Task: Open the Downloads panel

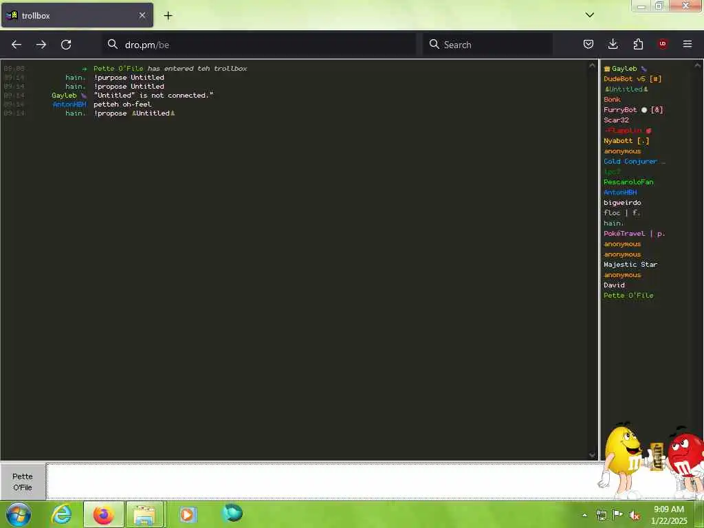Action: pyautogui.click(x=613, y=44)
